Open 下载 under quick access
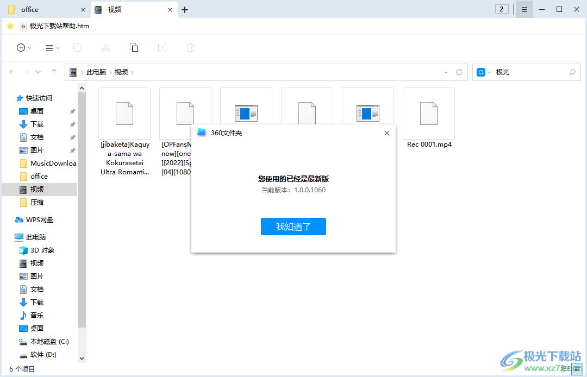Image resolution: width=587 pixels, height=377 pixels. [x=37, y=124]
